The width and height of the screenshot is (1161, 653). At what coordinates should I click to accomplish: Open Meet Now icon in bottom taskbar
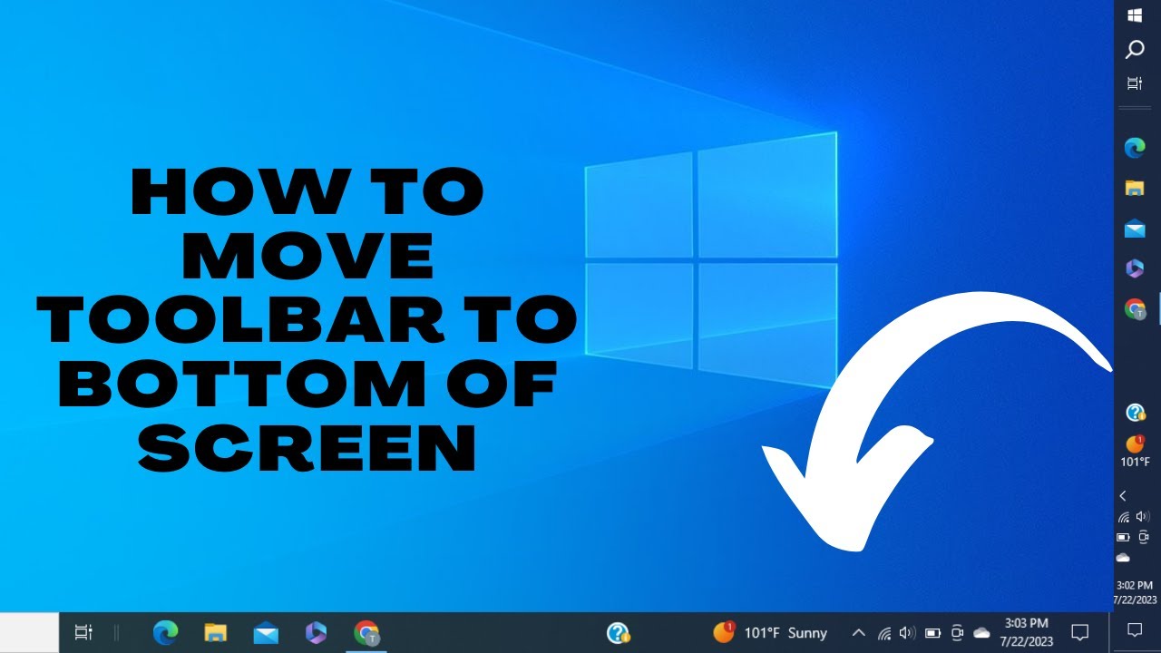pyautogui.click(x=957, y=633)
